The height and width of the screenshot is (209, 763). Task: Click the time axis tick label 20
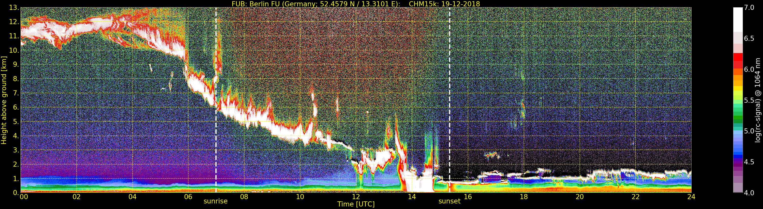(580, 197)
